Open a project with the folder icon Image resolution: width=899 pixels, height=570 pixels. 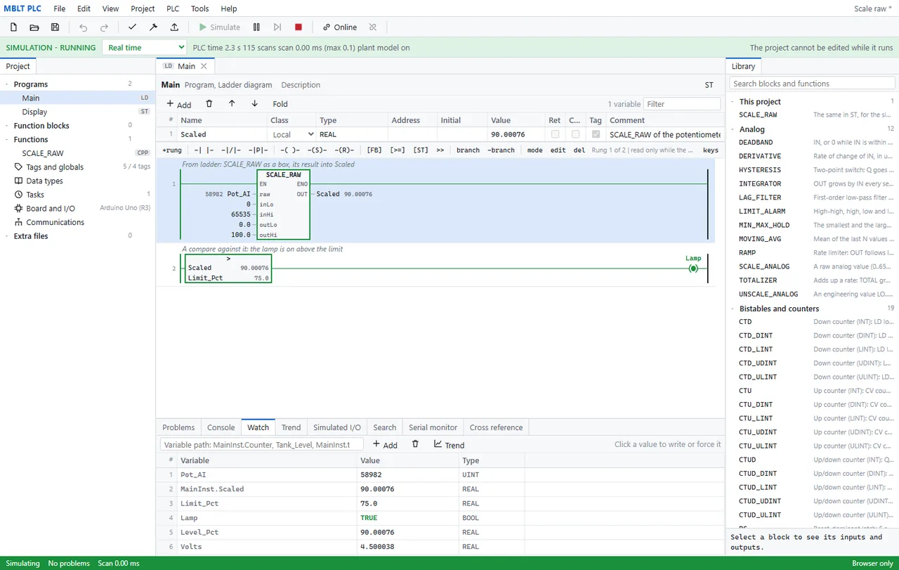coord(34,27)
